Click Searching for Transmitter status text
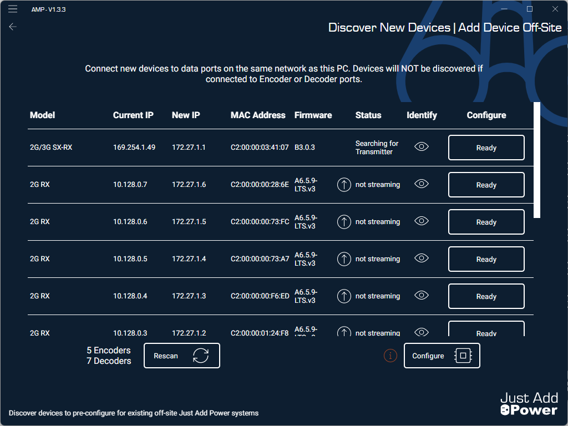This screenshot has width=568, height=426. point(377,148)
